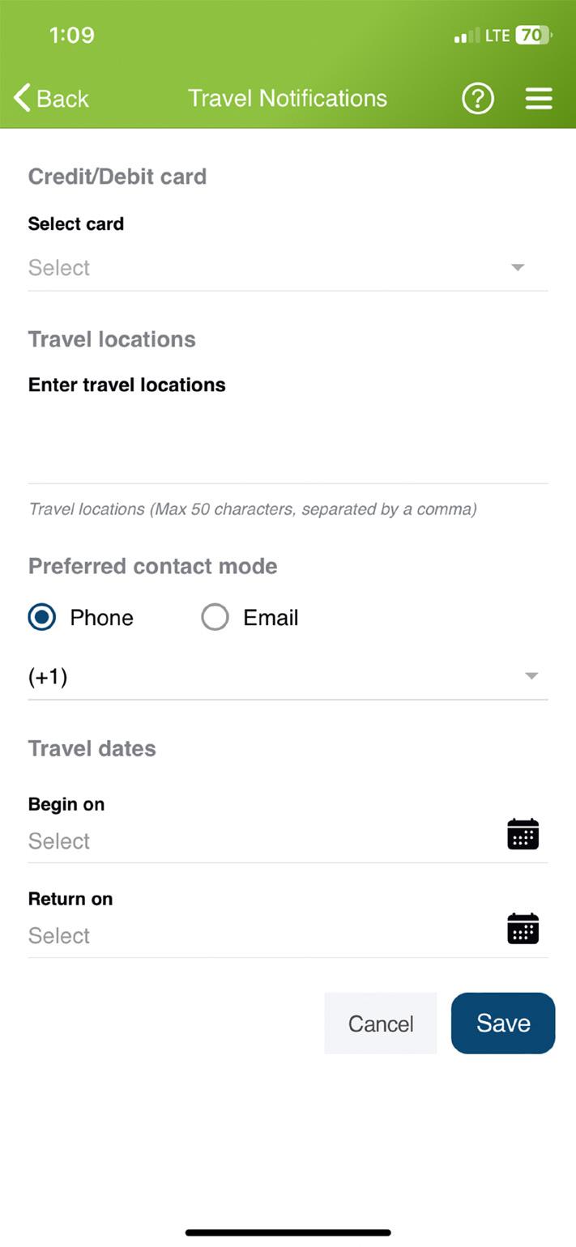Viewport: 576px width, 1247px height.
Task: Open the Begin on calendar picker
Action: pos(523,834)
